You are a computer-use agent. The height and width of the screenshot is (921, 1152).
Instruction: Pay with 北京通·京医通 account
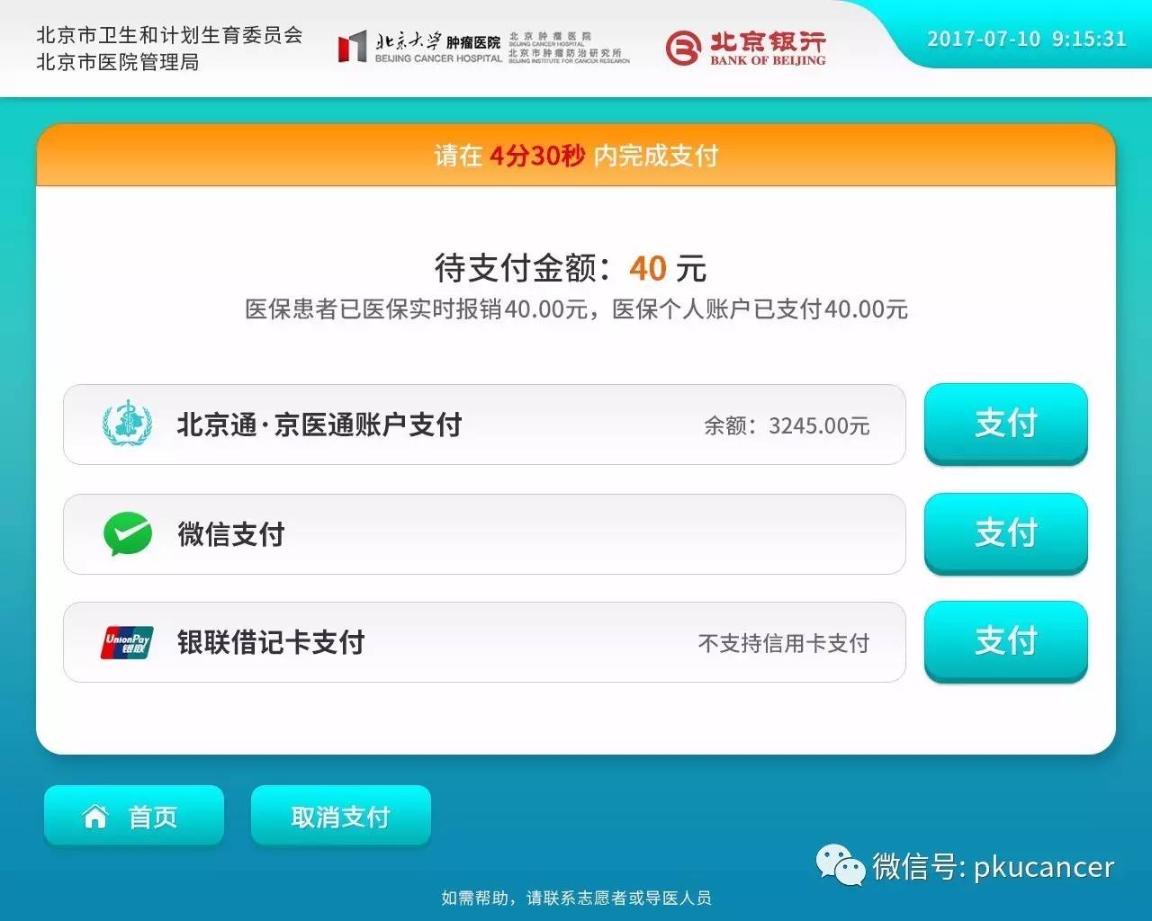click(1006, 424)
